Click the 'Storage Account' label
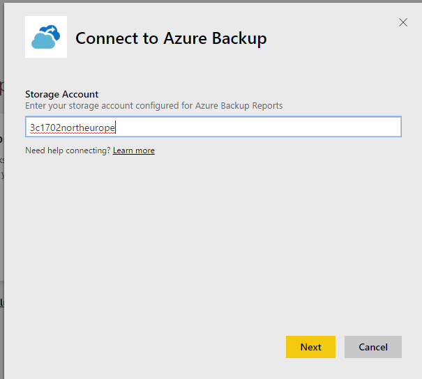The height and width of the screenshot is (379, 422). click(x=61, y=94)
